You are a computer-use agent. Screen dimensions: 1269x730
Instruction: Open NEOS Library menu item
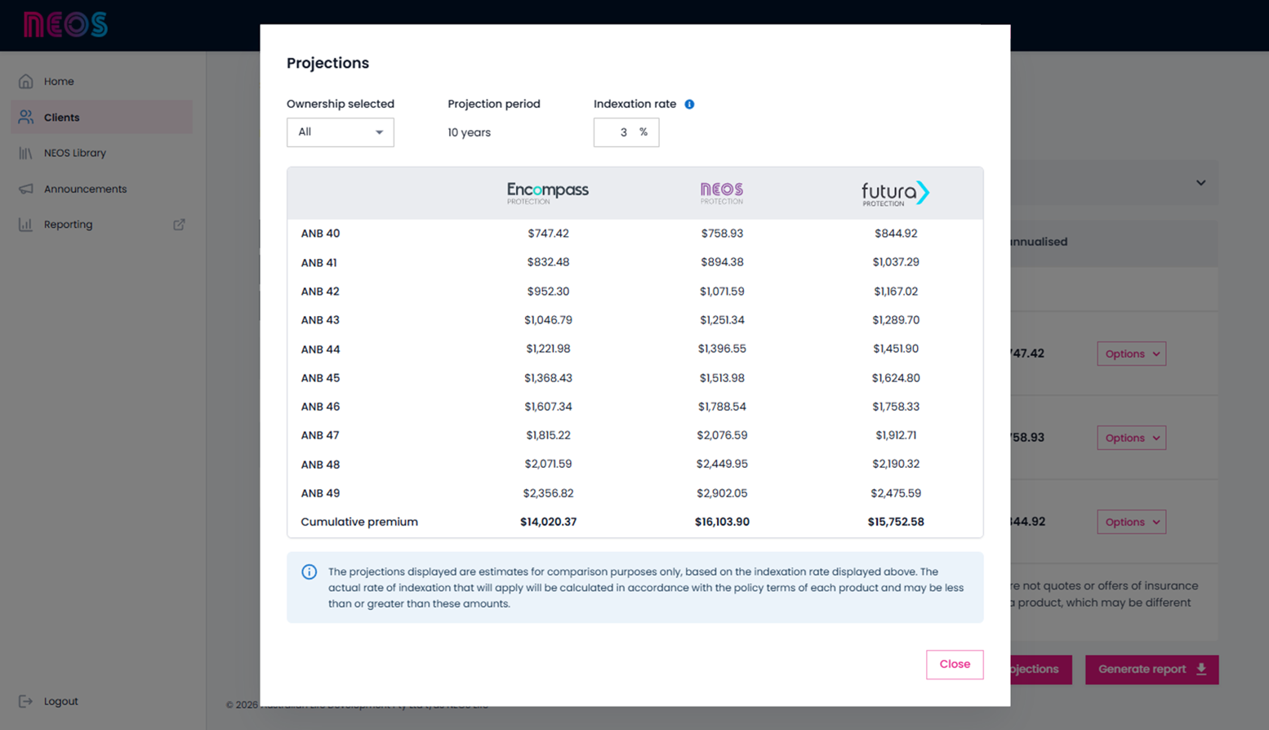(x=75, y=154)
